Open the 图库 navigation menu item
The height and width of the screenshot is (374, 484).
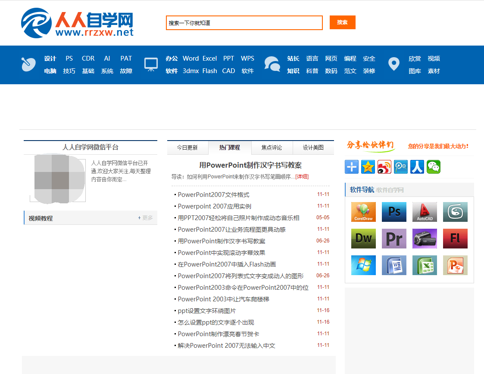tap(415, 71)
